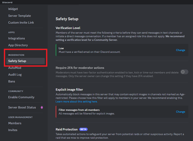Select Safety Setup in Moderation
193x141 pixels.
point(25,61)
